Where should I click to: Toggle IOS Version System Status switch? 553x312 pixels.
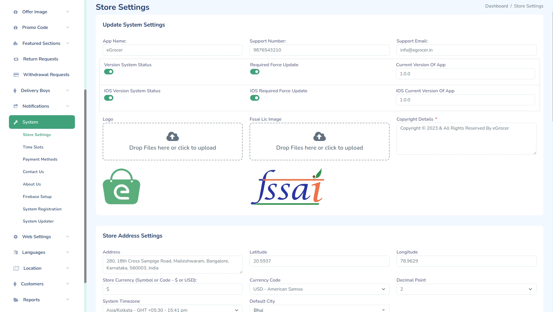tap(109, 98)
